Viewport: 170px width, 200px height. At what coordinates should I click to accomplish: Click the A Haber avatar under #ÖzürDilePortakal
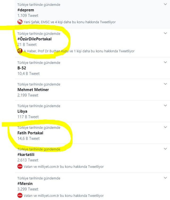pyautogui.click(x=20, y=51)
